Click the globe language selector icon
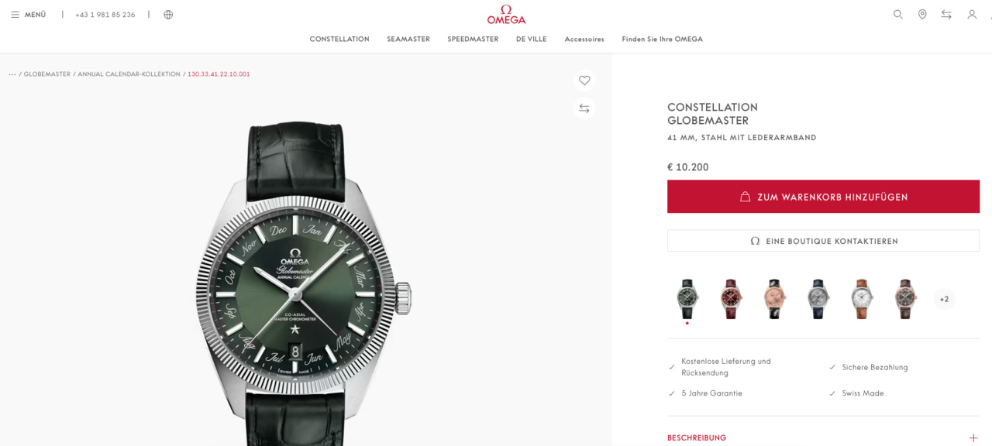 point(168,15)
